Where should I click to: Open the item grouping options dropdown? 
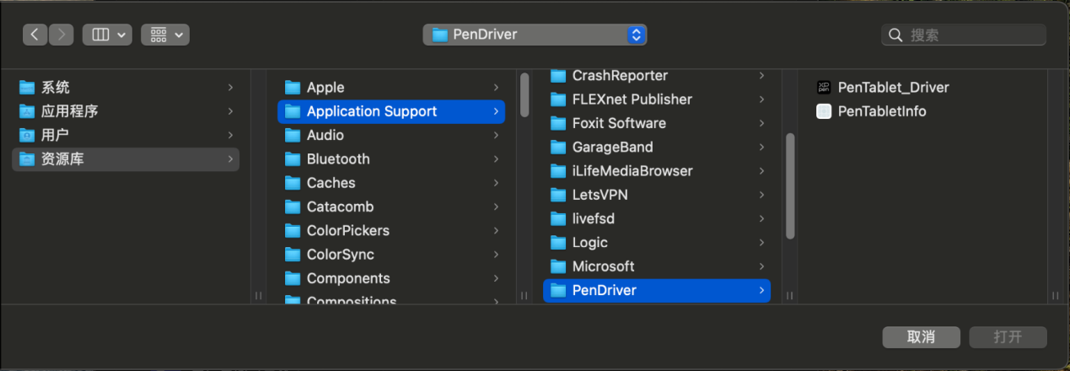[x=165, y=35]
